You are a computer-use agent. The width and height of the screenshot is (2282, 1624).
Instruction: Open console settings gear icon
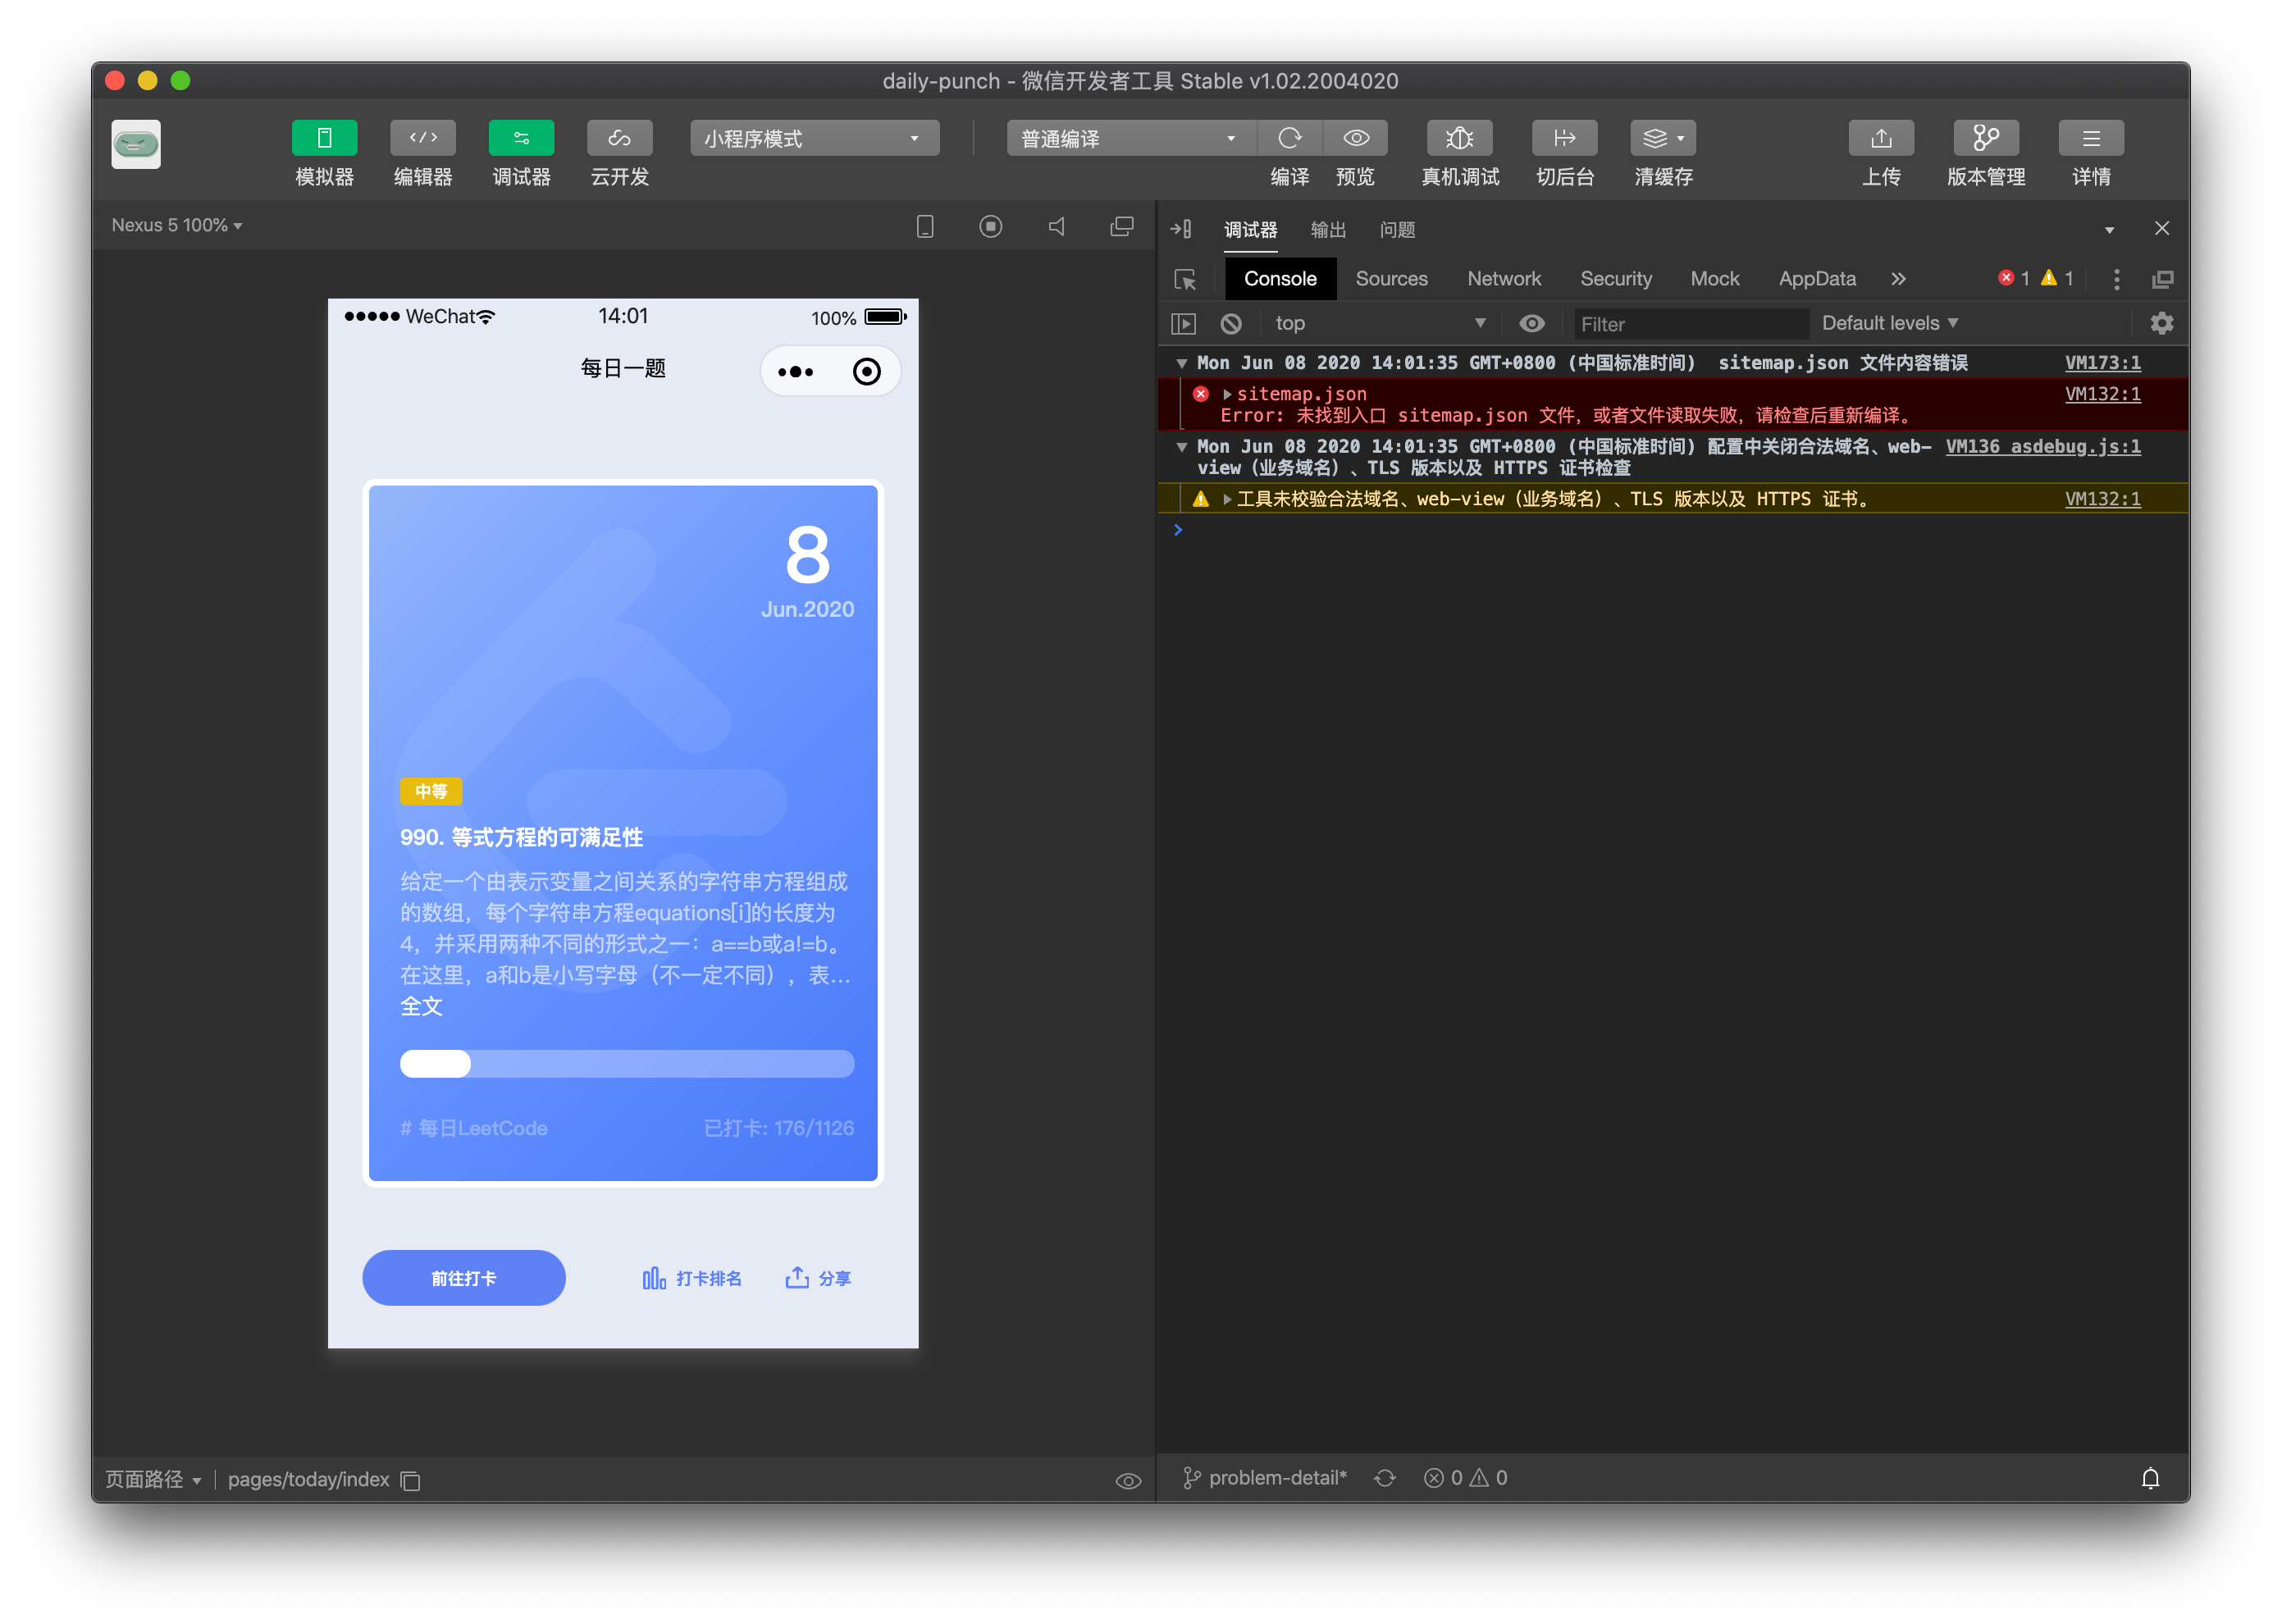pos(2161,323)
